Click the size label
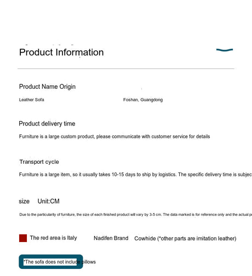The height and width of the screenshot is (276, 252). [x=24, y=202]
